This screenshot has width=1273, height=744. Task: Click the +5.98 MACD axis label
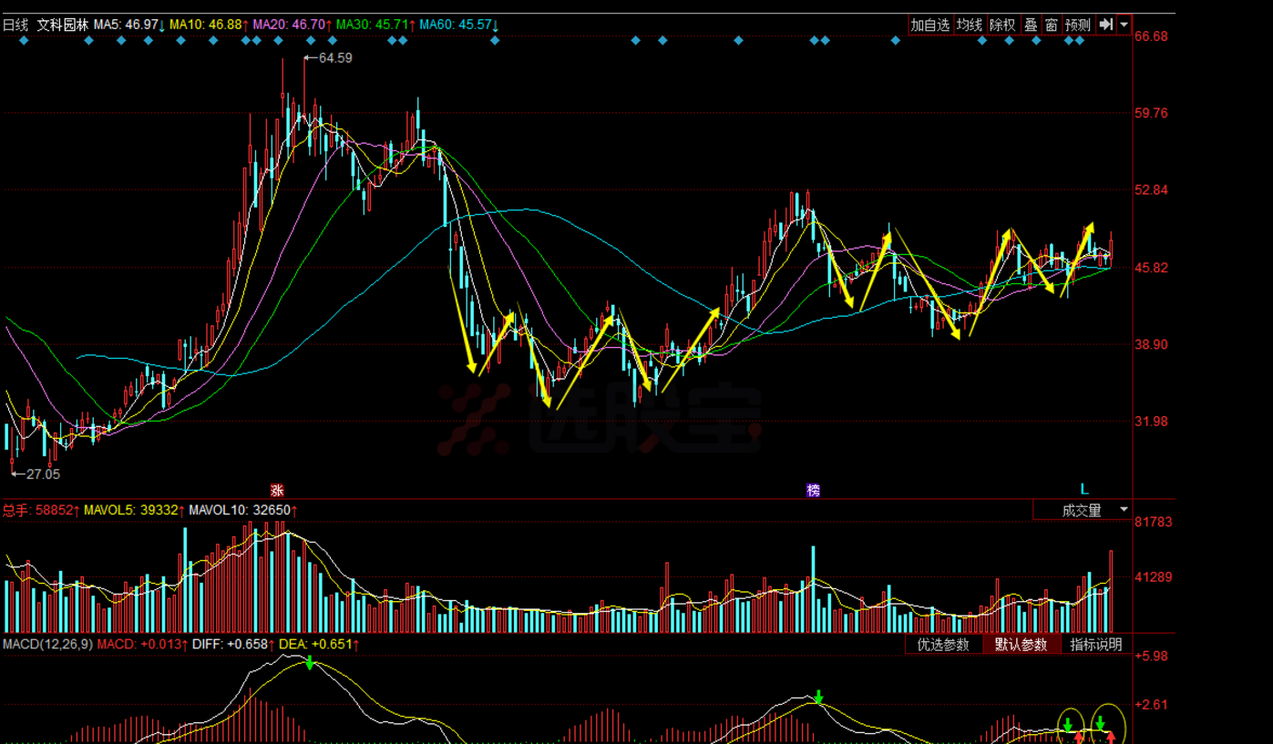1152,656
